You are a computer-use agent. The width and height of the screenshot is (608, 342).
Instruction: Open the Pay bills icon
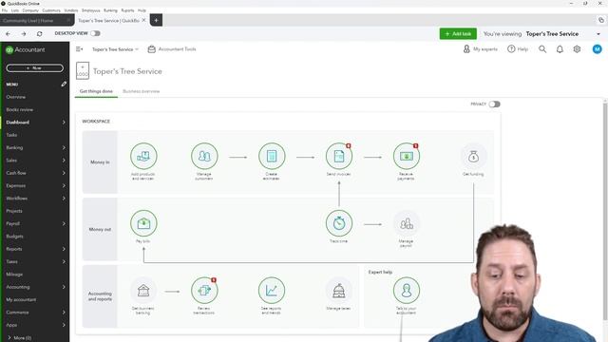pyautogui.click(x=143, y=223)
